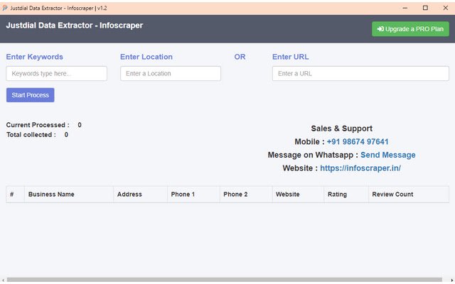Click the Infoscraper app icon in title bar
Viewport: 455px width, 284px height.
pyautogui.click(x=5, y=8)
